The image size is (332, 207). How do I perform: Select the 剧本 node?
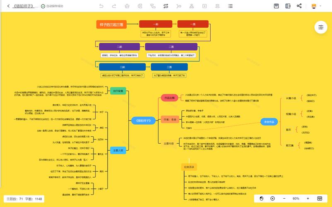pos(289,130)
